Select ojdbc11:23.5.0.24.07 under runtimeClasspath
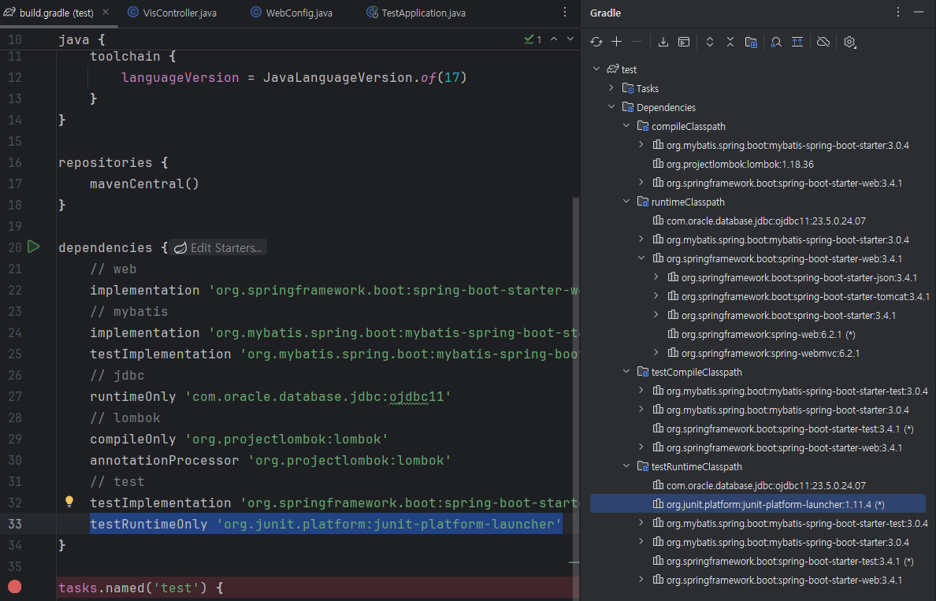 tap(765, 221)
